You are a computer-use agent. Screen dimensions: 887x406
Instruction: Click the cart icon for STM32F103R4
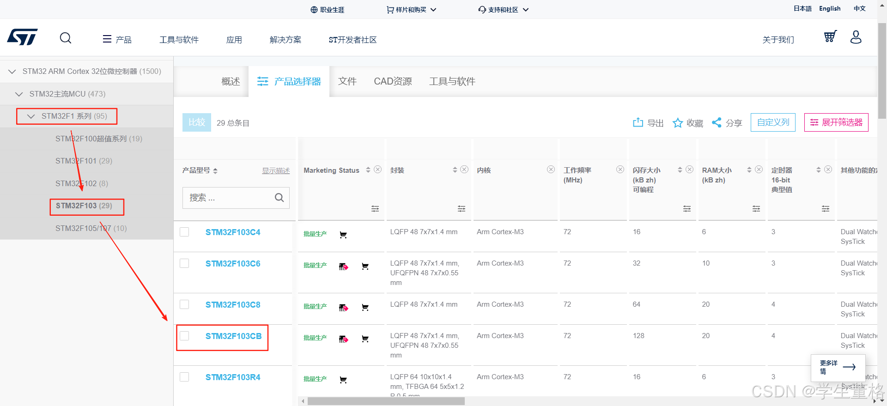[x=343, y=380]
